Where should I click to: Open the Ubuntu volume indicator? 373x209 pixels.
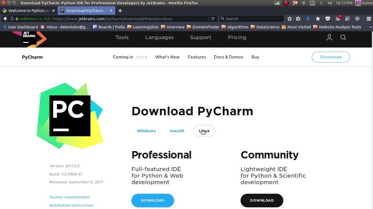click(x=330, y=3)
